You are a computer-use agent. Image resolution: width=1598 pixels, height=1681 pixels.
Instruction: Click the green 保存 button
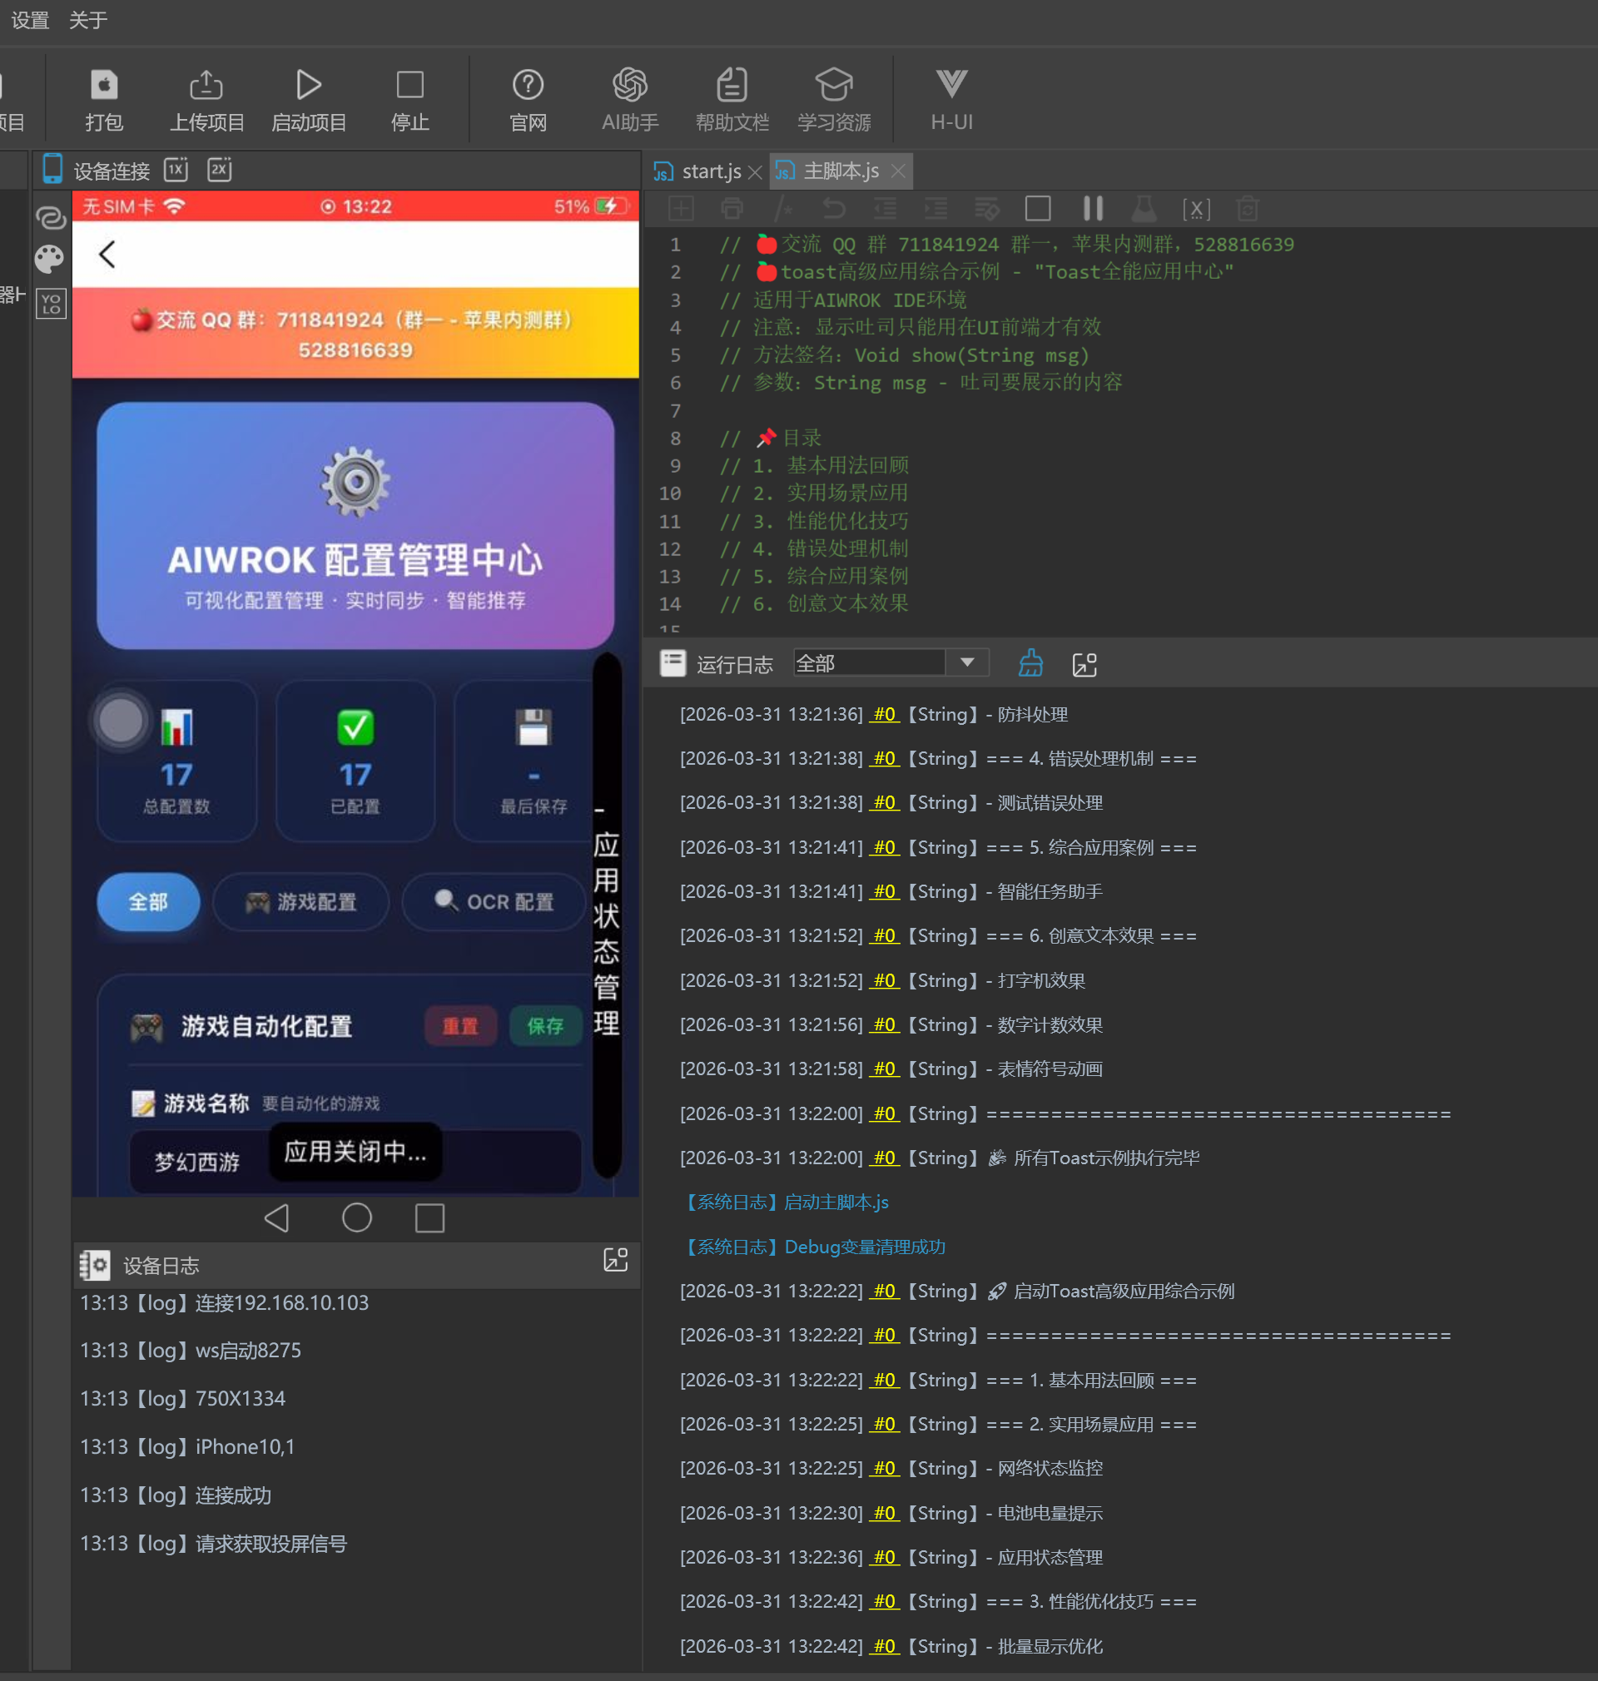pos(545,1025)
